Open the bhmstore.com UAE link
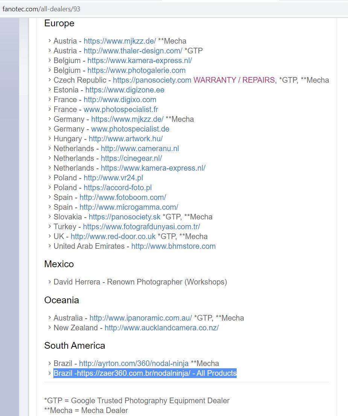Image resolution: width=348 pixels, height=416 pixels. (173, 247)
